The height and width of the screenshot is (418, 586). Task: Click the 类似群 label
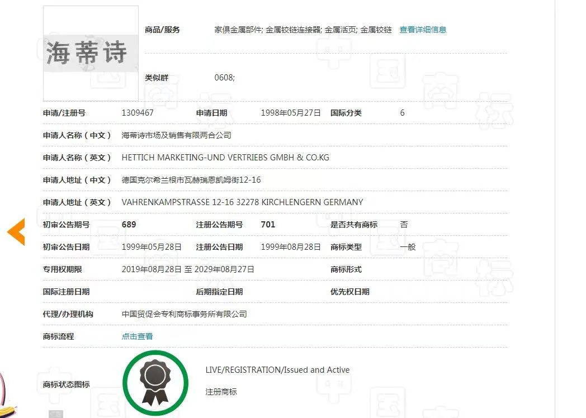157,78
